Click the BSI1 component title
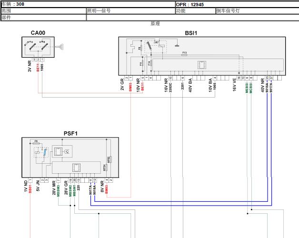Viewport: 299px width, 238px height. [191, 32]
